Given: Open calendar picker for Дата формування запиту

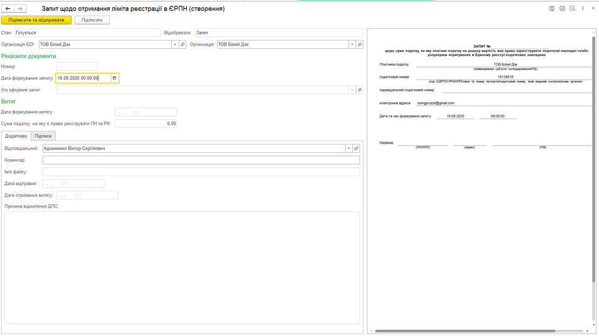Looking at the screenshot, I should tap(114, 78).
